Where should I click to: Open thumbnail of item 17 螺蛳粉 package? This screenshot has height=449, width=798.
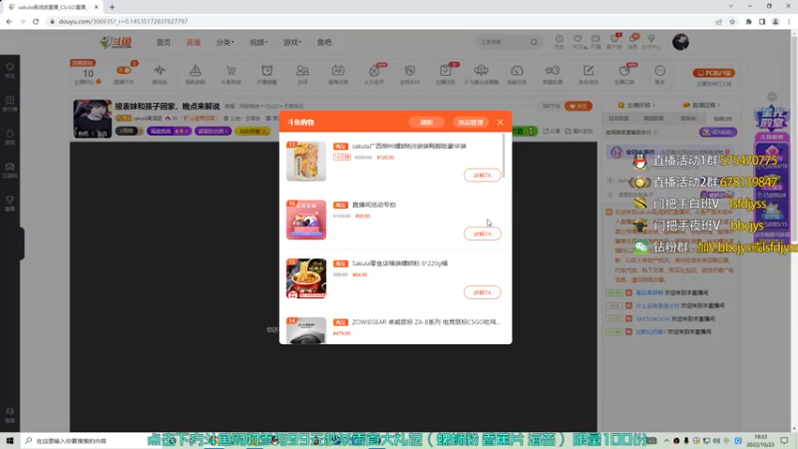pyautogui.click(x=306, y=161)
